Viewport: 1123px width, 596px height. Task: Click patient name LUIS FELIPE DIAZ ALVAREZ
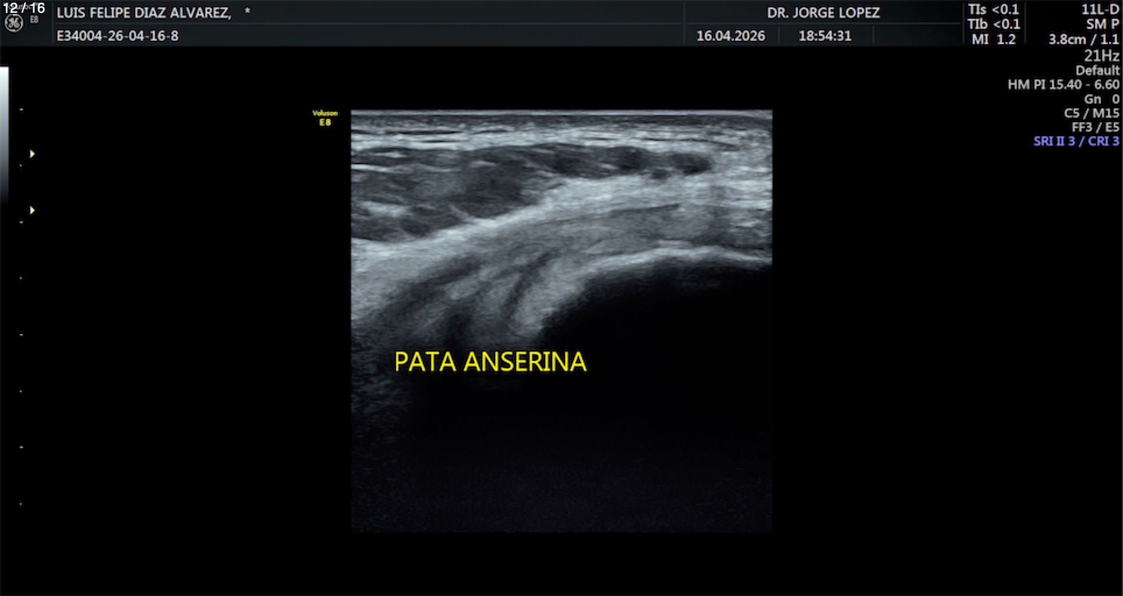[143, 13]
